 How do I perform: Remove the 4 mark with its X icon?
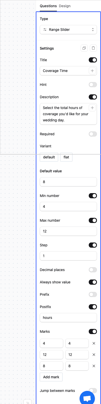point(94,343)
